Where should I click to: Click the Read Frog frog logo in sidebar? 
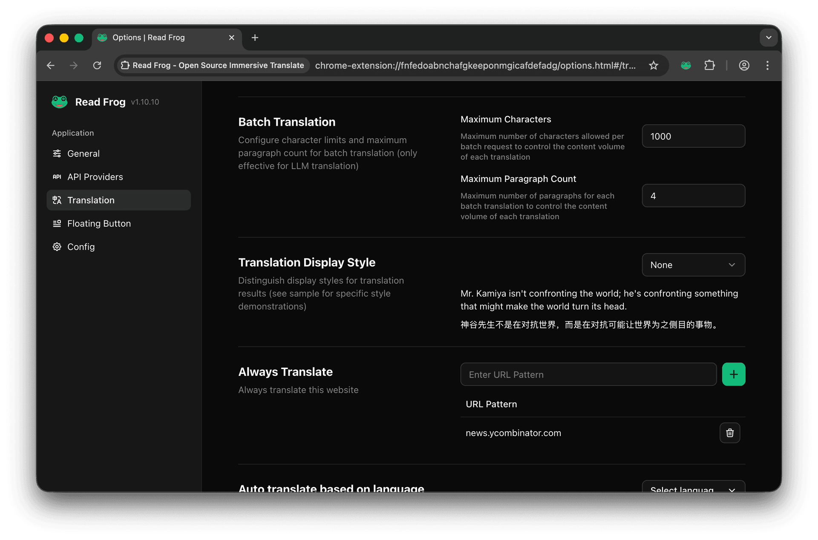point(60,102)
